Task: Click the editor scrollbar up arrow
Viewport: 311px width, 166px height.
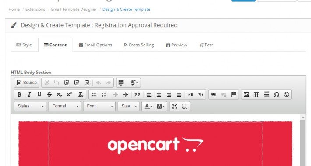Action: click(303, 118)
